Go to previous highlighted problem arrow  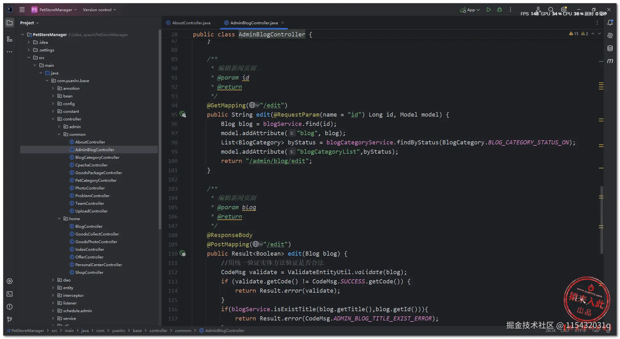[x=593, y=34]
